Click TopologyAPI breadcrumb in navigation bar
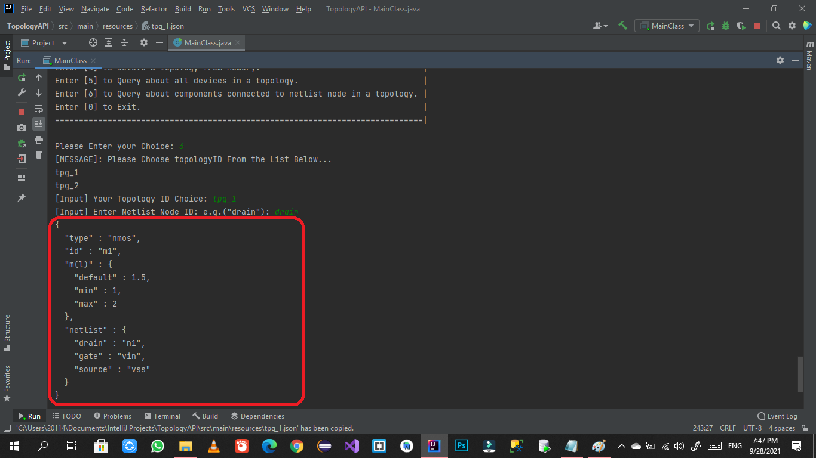The height and width of the screenshot is (458, 816). 27,26
